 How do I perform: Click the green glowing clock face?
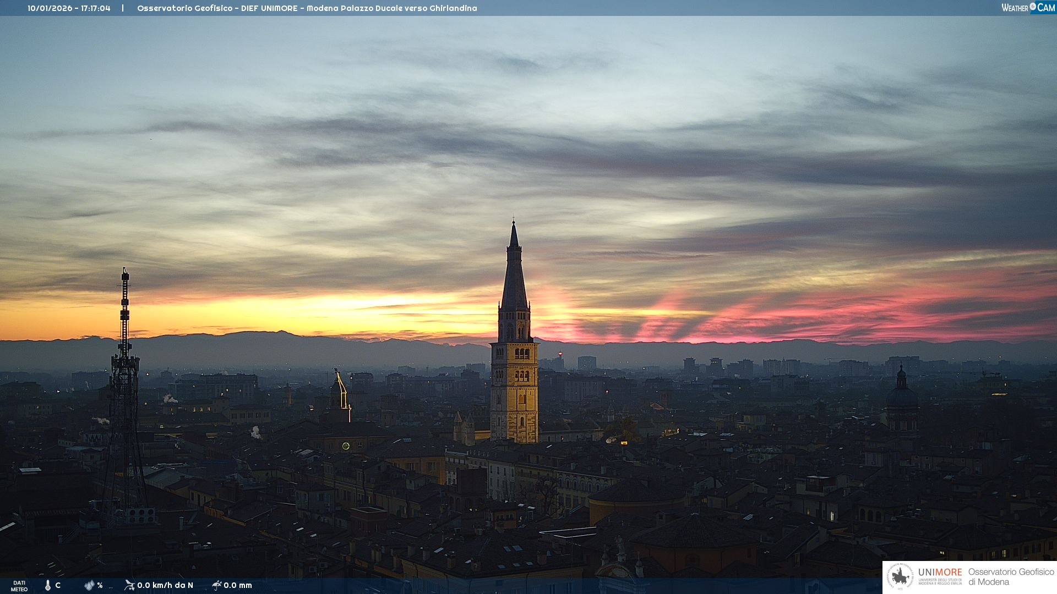(346, 446)
